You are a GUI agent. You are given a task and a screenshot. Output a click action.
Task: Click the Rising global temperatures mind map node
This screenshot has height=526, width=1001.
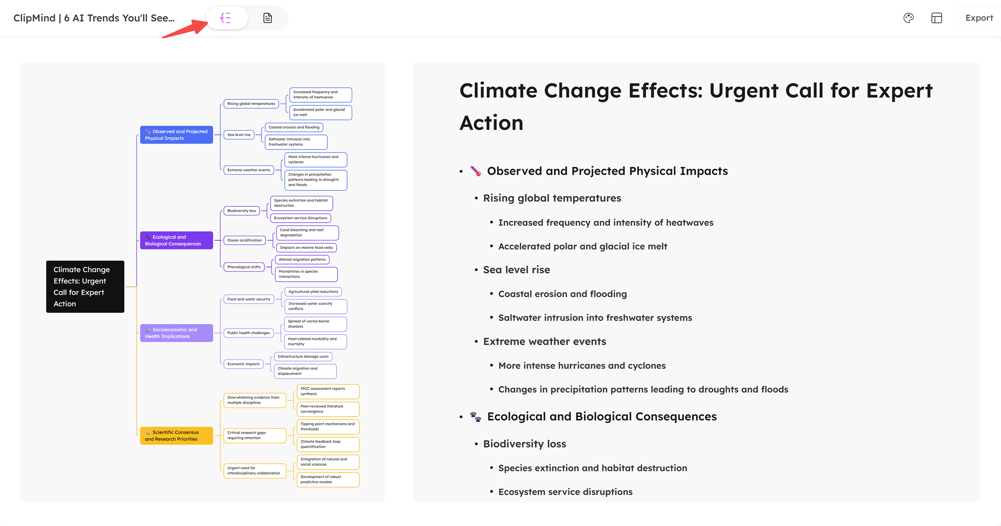[x=251, y=104]
